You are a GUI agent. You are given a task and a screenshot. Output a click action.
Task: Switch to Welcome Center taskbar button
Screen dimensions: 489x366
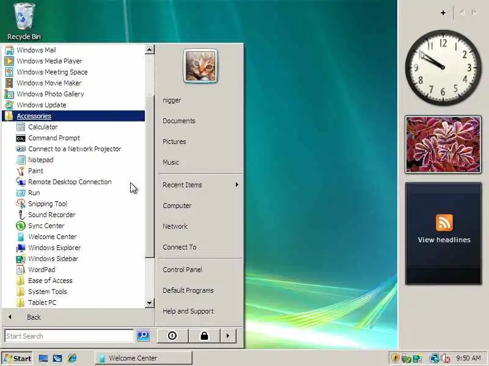[144, 358]
